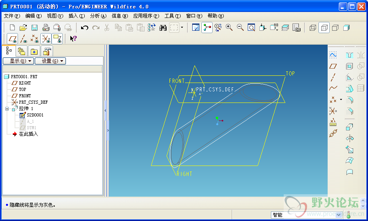
Task: Open an existing file via folder icon
Action: (x=23, y=28)
